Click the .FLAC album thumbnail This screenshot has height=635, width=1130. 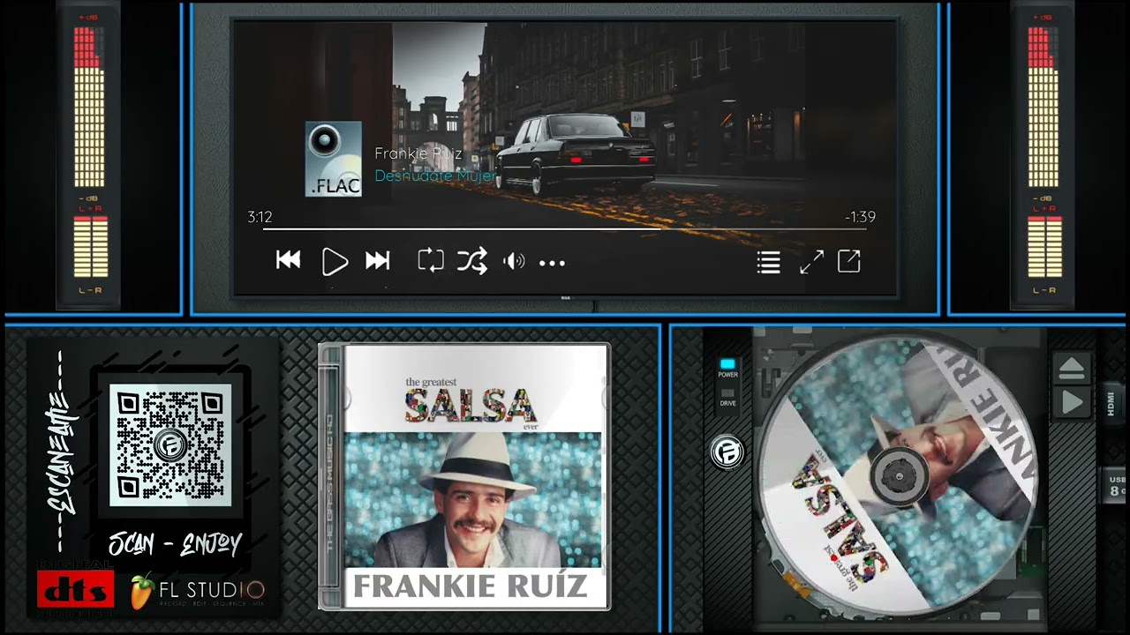point(334,159)
